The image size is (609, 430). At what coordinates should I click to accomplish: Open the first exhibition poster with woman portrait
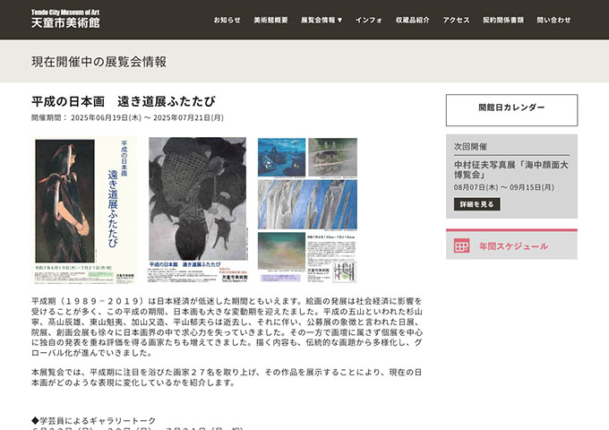(84, 210)
